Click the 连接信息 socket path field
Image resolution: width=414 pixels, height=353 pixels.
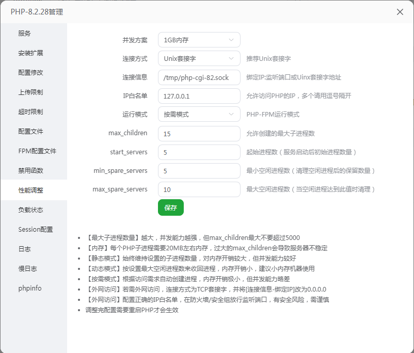[x=199, y=77]
